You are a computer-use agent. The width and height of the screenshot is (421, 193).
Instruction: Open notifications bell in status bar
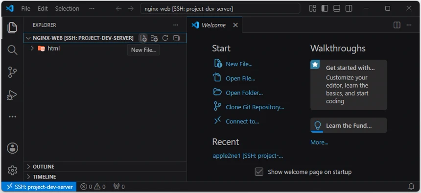411,186
